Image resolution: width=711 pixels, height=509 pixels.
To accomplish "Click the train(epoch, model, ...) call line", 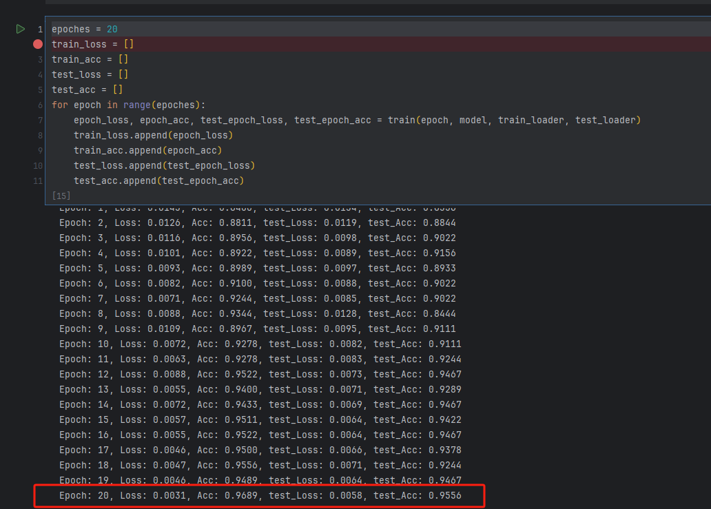I will tap(357, 120).
